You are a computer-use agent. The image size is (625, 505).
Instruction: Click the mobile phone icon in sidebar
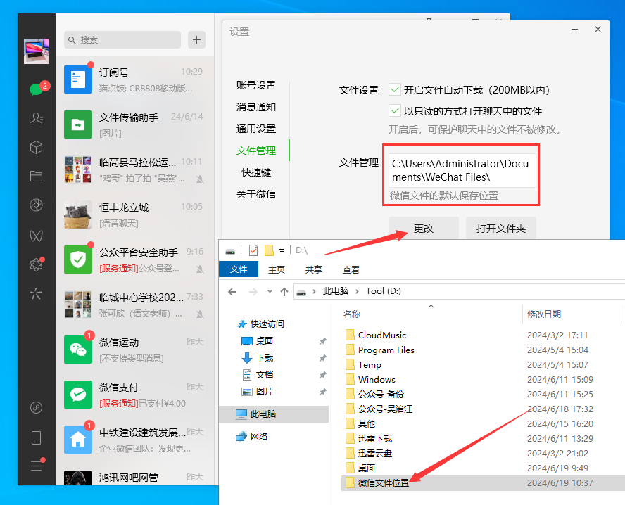36,437
